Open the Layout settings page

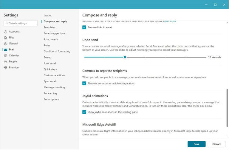[x=48, y=15]
